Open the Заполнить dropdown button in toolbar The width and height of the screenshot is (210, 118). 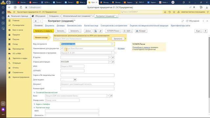[x=75, y=31]
